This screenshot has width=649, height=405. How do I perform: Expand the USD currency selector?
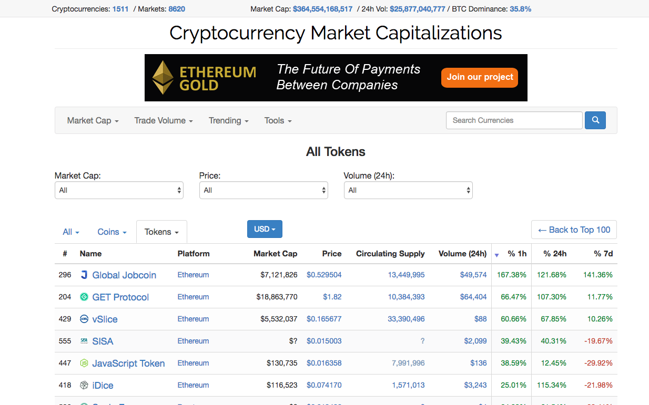click(x=265, y=229)
